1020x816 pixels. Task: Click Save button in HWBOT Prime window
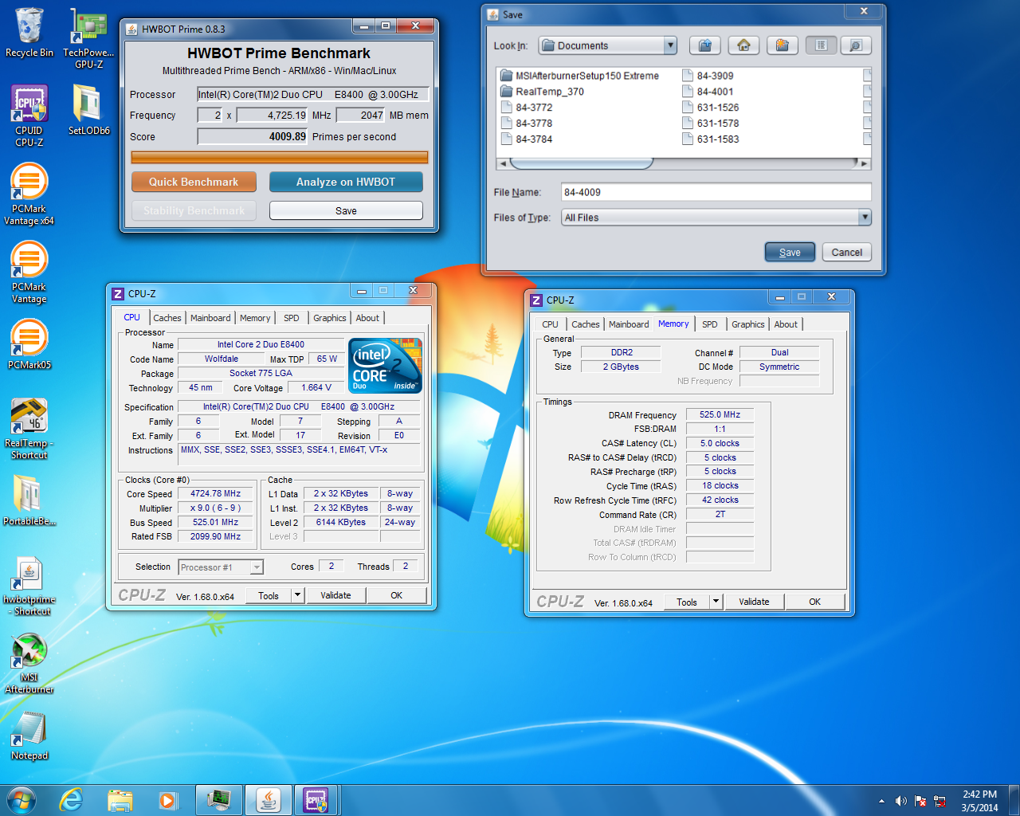pos(346,210)
